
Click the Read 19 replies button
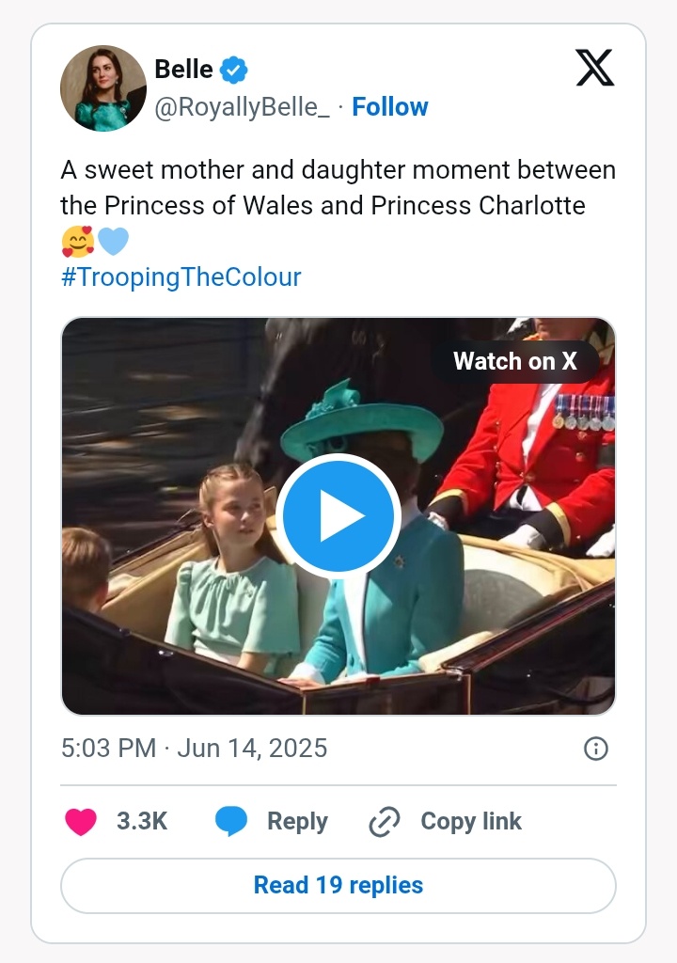tap(338, 885)
